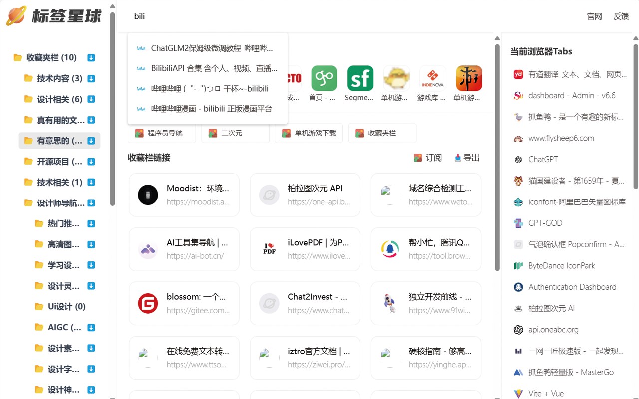The image size is (639, 399).
Task: Open the 有意思的 folder in sidebar
Action: tap(59, 141)
